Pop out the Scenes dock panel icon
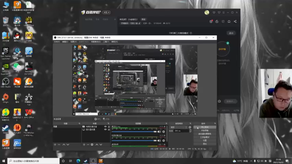The width and height of the screenshot is (292, 164). tap(79, 124)
